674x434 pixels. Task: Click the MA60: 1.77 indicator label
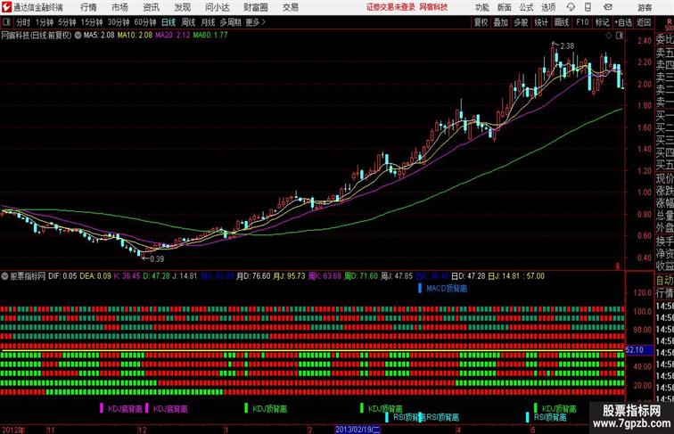pyautogui.click(x=210, y=36)
